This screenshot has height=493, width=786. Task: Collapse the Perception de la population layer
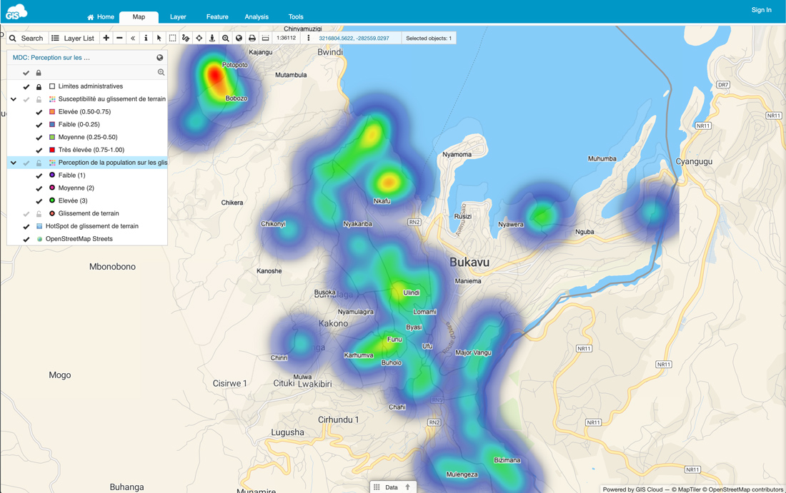12,162
